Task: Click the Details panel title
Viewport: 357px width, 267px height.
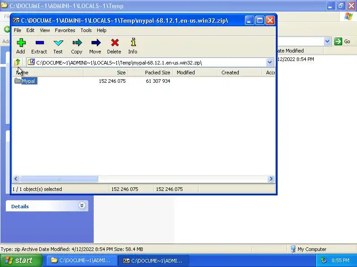Action: [x=20, y=206]
